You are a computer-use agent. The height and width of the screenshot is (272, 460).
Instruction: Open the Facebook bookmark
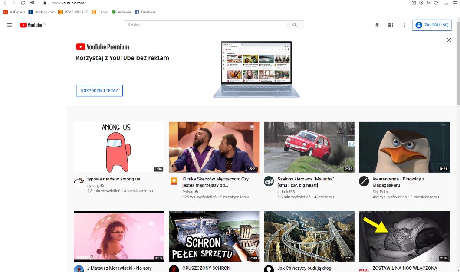pos(145,12)
